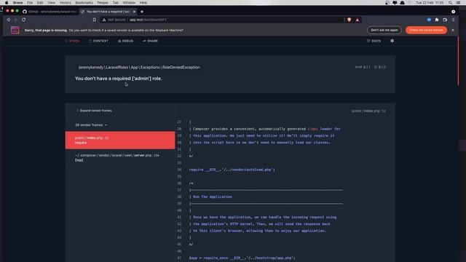Click the Not Secure warning triangle
This screenshot has width=466, height=262.
[x=104, y=20]
